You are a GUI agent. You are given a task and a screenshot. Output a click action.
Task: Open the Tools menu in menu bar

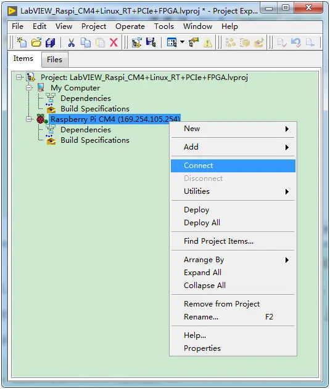tap(164, 26)
